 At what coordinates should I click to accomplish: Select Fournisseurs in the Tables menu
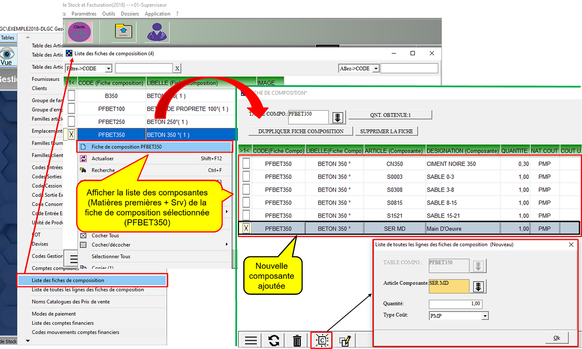[46, 79]
